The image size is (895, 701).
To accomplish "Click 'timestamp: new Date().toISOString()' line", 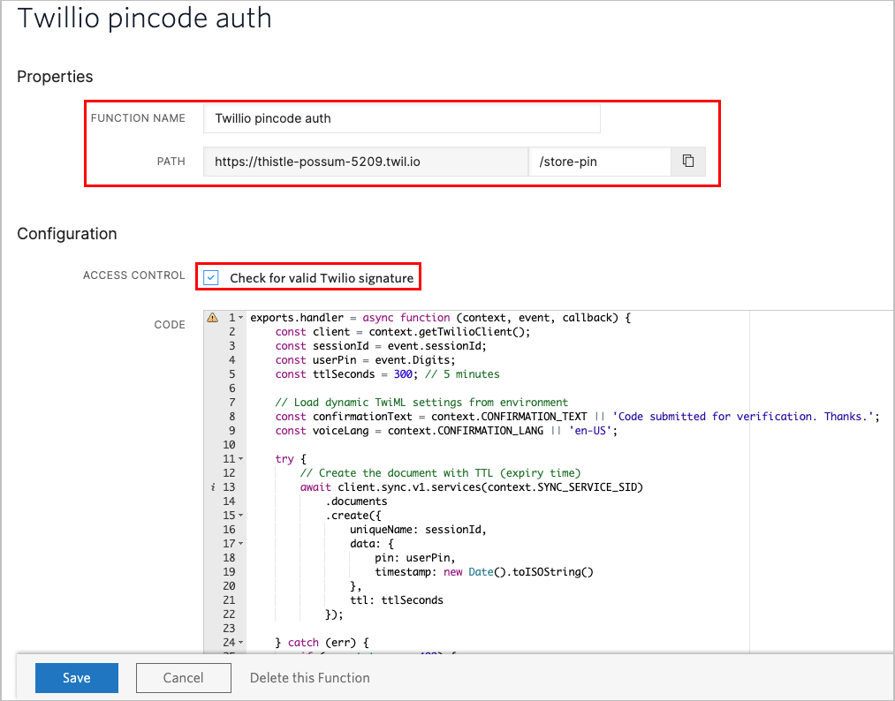I will tap(484, 572).
